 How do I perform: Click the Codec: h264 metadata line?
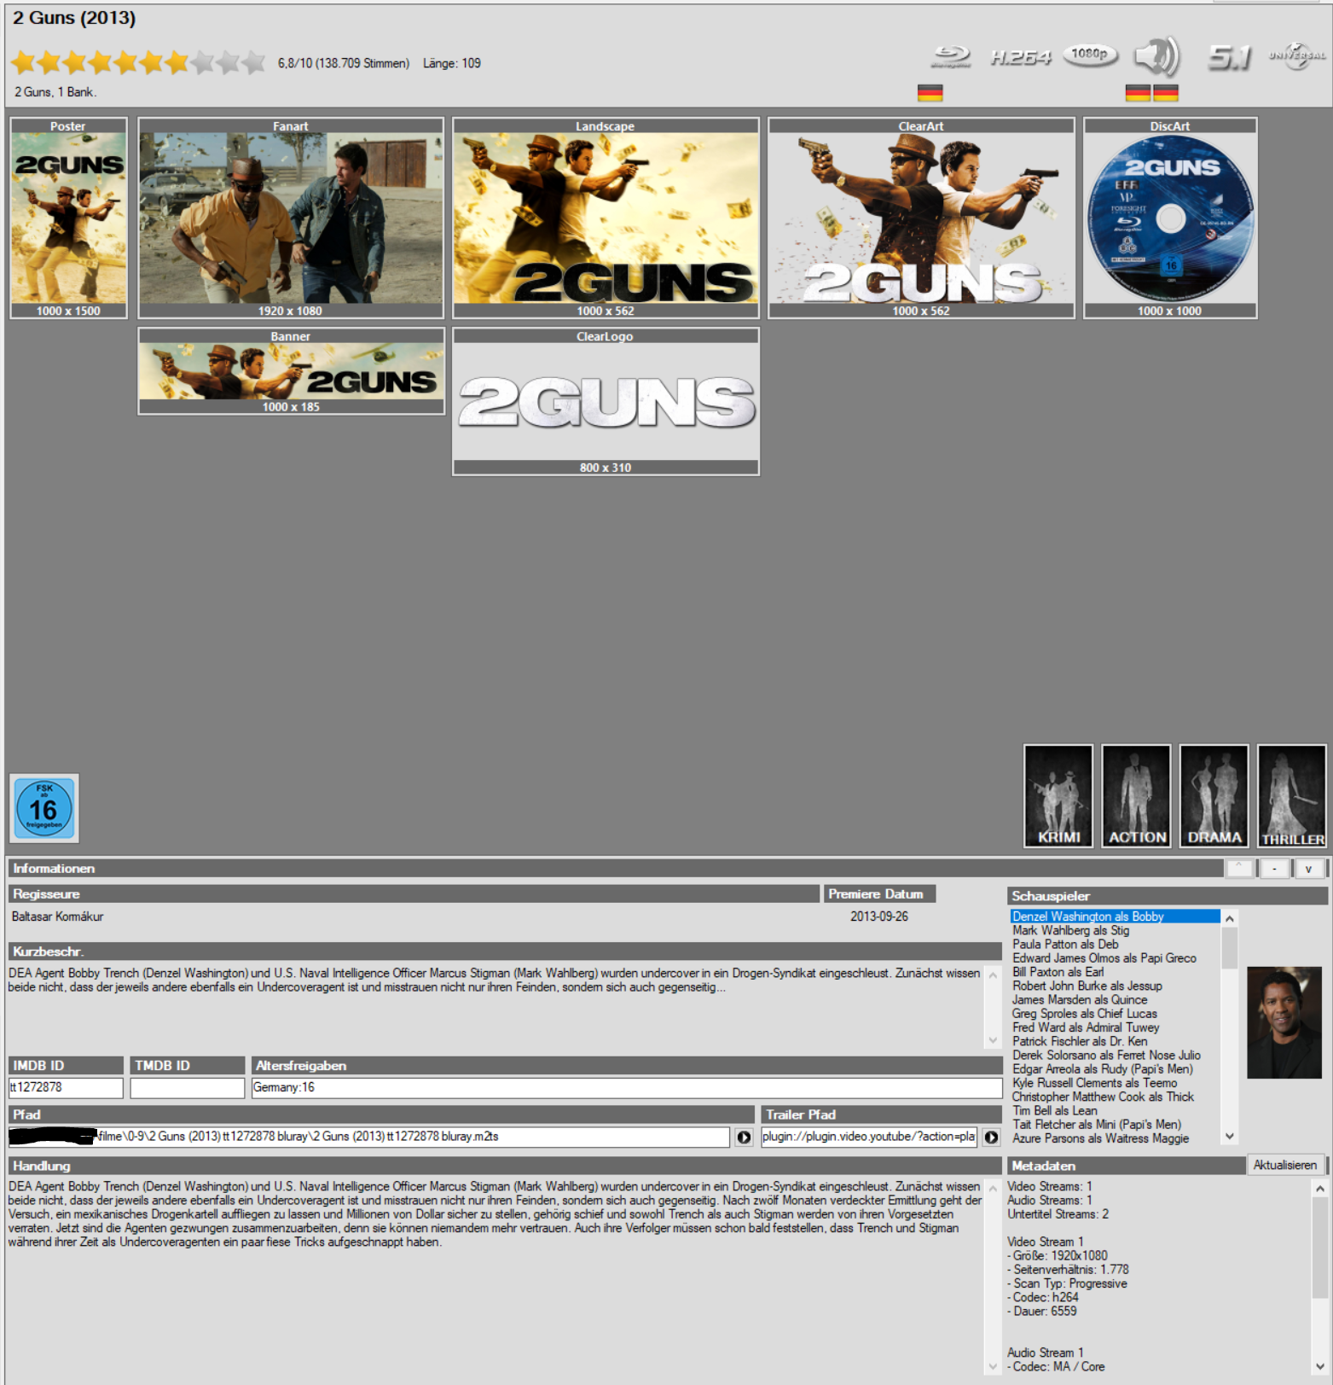click(1042, 1297)
